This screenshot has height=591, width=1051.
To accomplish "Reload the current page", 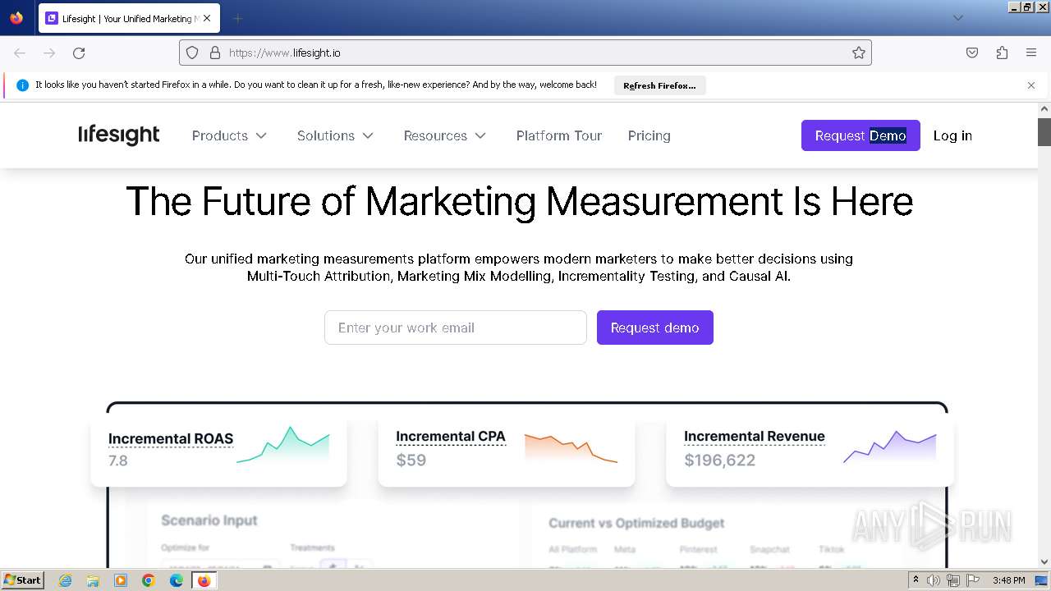I will tap(79, 53).
